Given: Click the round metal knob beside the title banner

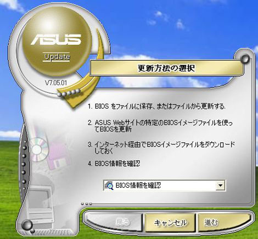Looking at the screenshot, I should 245,59.
